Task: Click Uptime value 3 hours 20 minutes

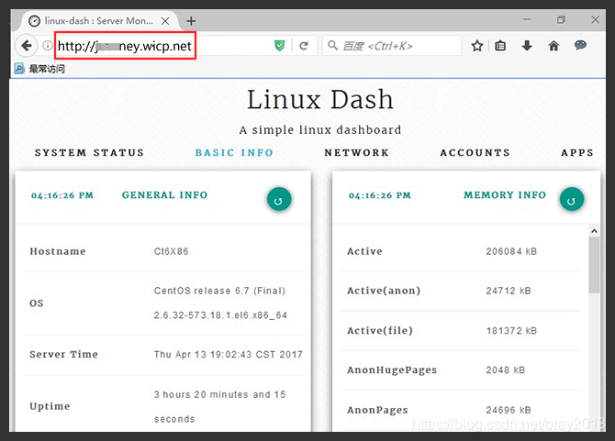Action: coord(220,406)
